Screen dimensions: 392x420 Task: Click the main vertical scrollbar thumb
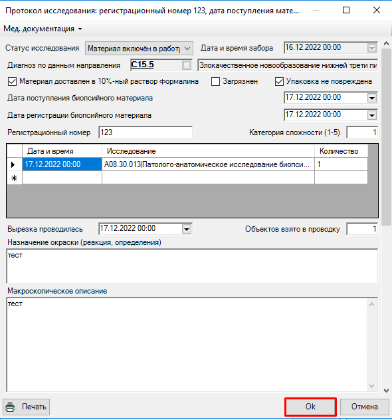pyautogui.click(x=387, y=137)
